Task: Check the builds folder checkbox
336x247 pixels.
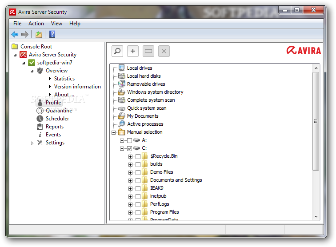Action: tap(138, 164)
